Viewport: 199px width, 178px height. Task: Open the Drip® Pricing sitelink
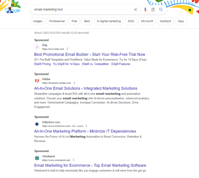(42, 64)
